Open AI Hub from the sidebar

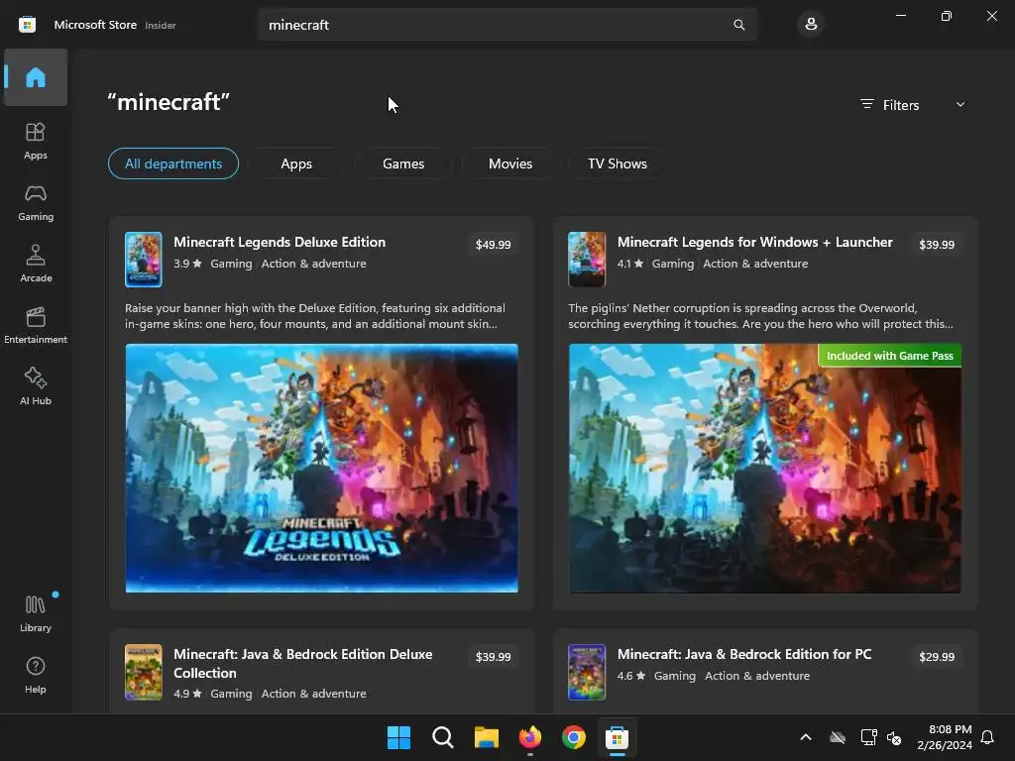pos(36,386)
